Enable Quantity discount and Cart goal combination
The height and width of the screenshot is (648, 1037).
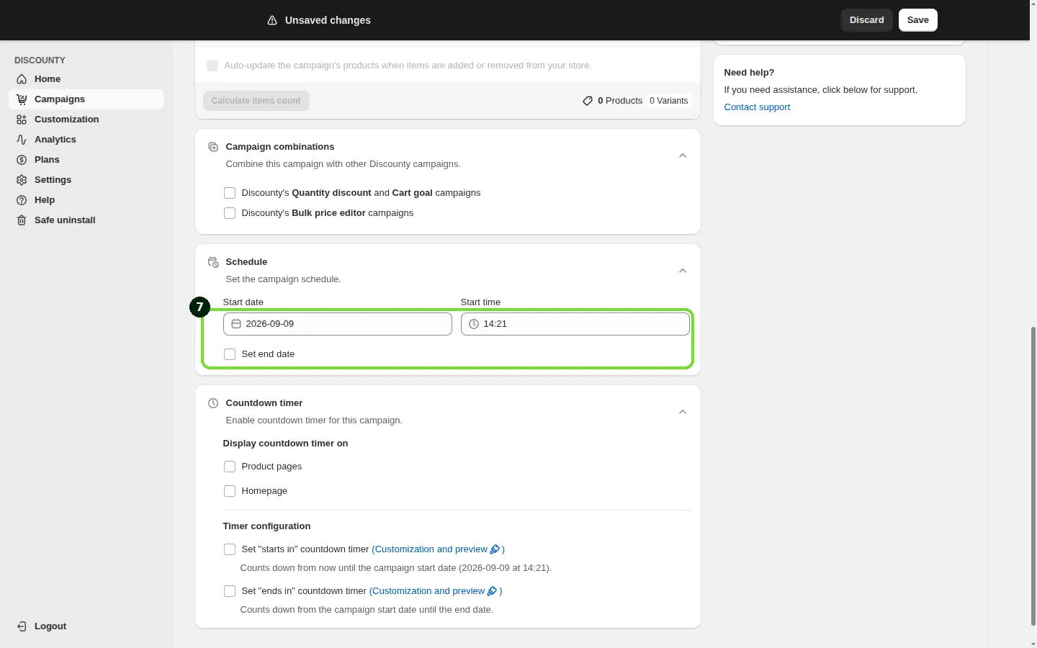tap(230, 193)
